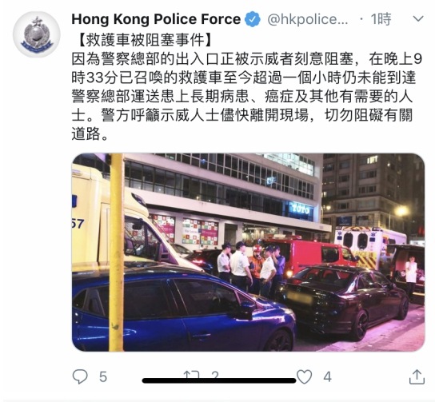Viewport: 435px width, 402px height.
Task: View the attached street photo
Action: point(249,253)
